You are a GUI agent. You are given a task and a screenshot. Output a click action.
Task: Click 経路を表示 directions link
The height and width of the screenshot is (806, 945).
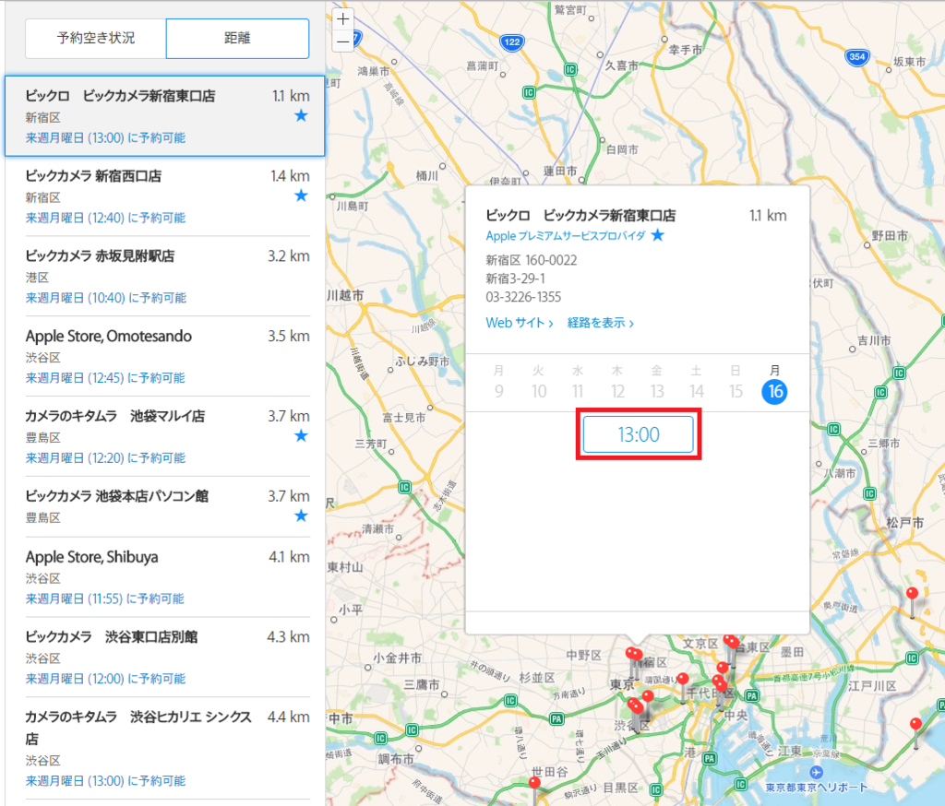point(600,323)
